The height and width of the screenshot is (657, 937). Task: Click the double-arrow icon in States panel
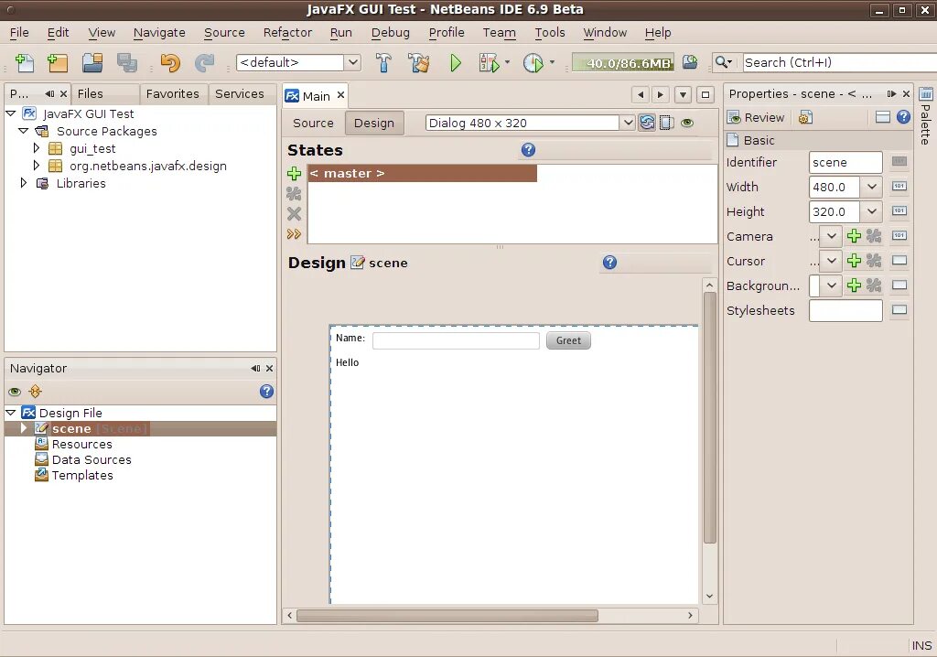(294, 234)
